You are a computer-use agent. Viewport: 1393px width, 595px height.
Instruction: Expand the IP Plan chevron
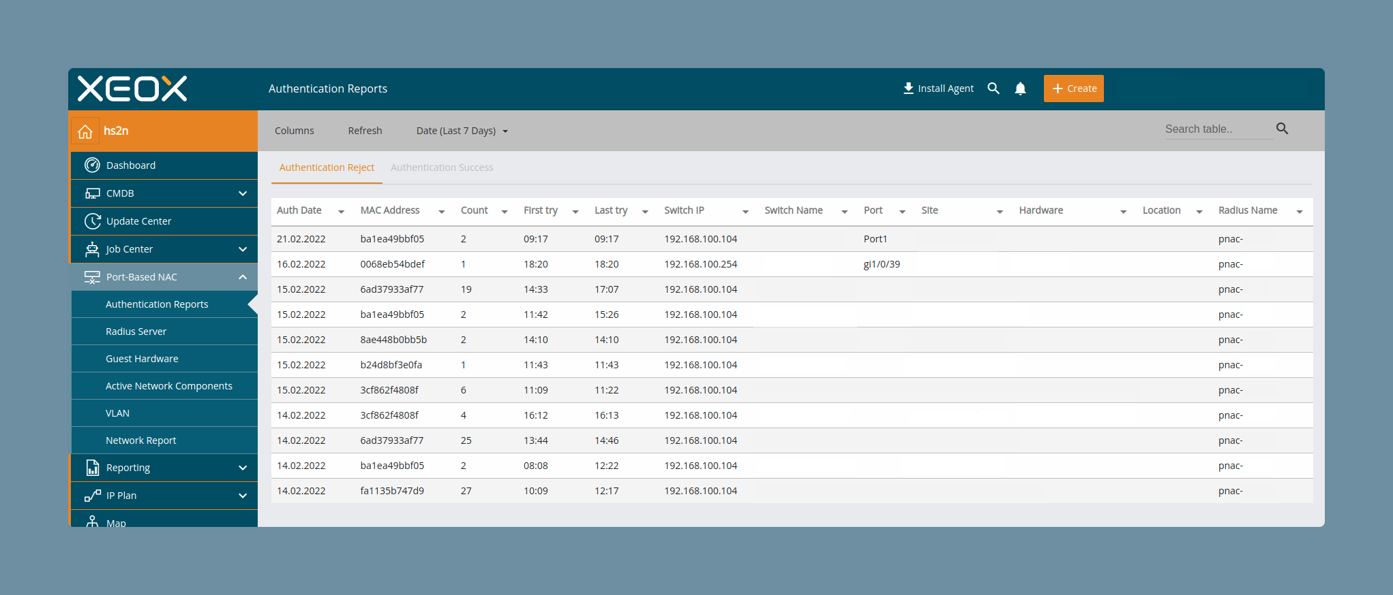point(243,496)
